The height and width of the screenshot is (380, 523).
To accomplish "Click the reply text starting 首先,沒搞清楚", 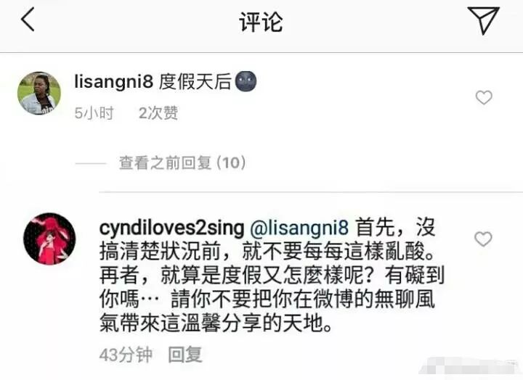I will tap(272, 275).
